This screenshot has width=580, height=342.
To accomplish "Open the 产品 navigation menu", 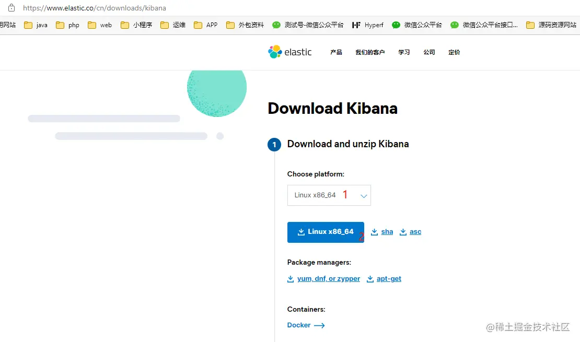I will point(336,53).
